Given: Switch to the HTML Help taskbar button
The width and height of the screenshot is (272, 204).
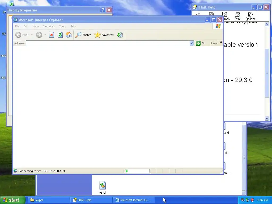Looking at the screenshot, I should 91,200.
